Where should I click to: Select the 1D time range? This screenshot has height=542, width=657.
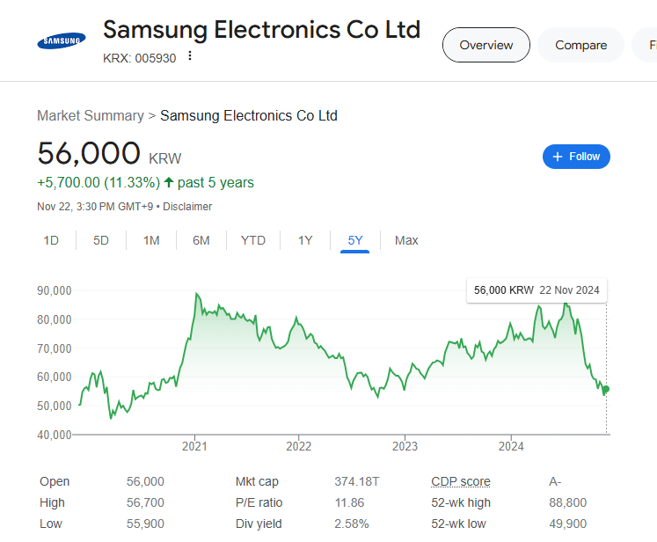click(x=51, y=240)
